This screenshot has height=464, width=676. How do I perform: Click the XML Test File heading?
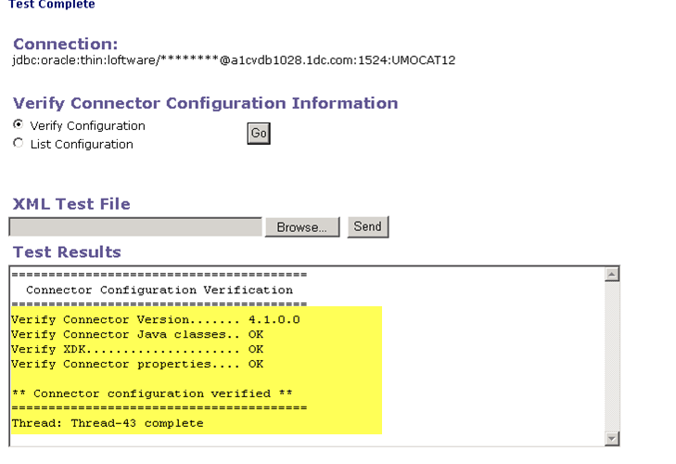71,204
